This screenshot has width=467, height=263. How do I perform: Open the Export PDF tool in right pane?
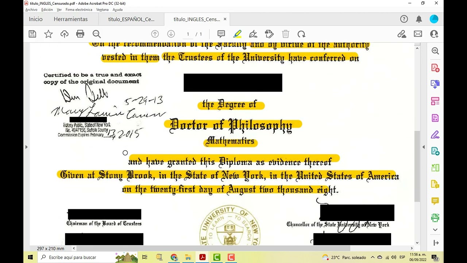[435, 151]
